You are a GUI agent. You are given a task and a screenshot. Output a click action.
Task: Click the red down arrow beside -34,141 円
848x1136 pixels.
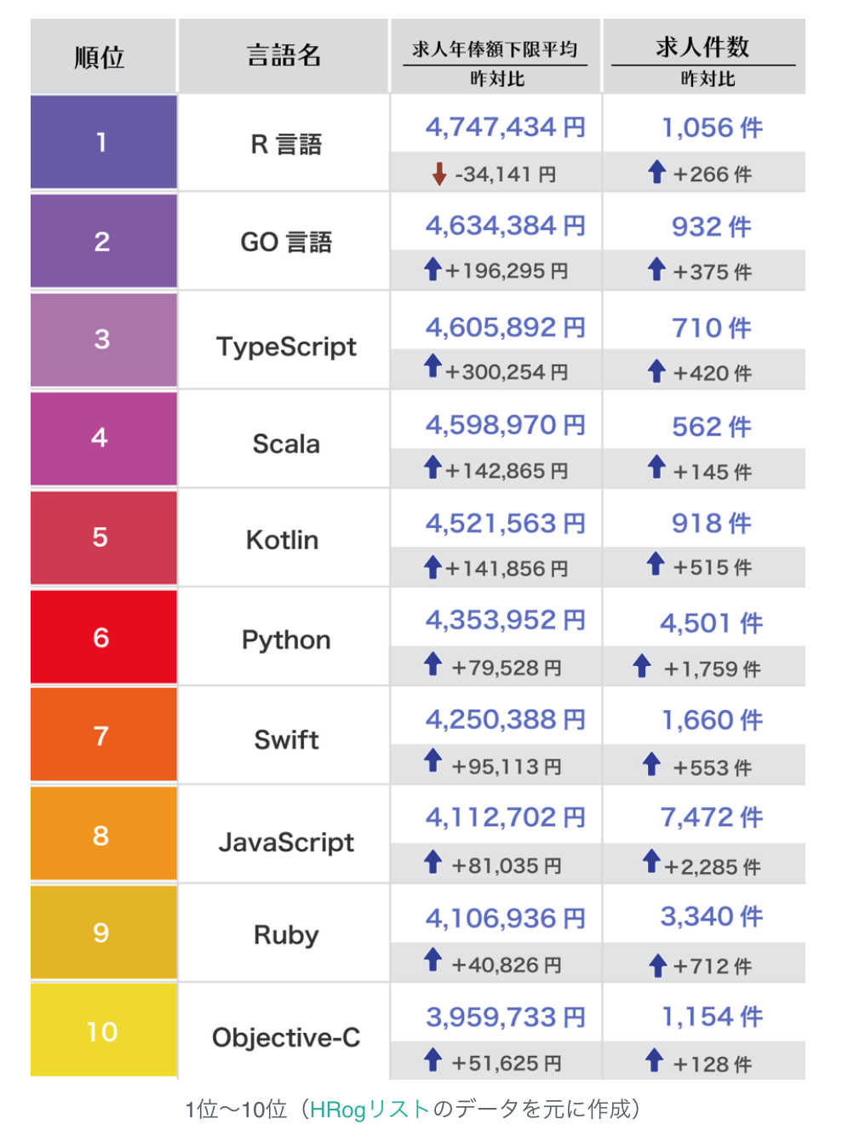[439, 174]
